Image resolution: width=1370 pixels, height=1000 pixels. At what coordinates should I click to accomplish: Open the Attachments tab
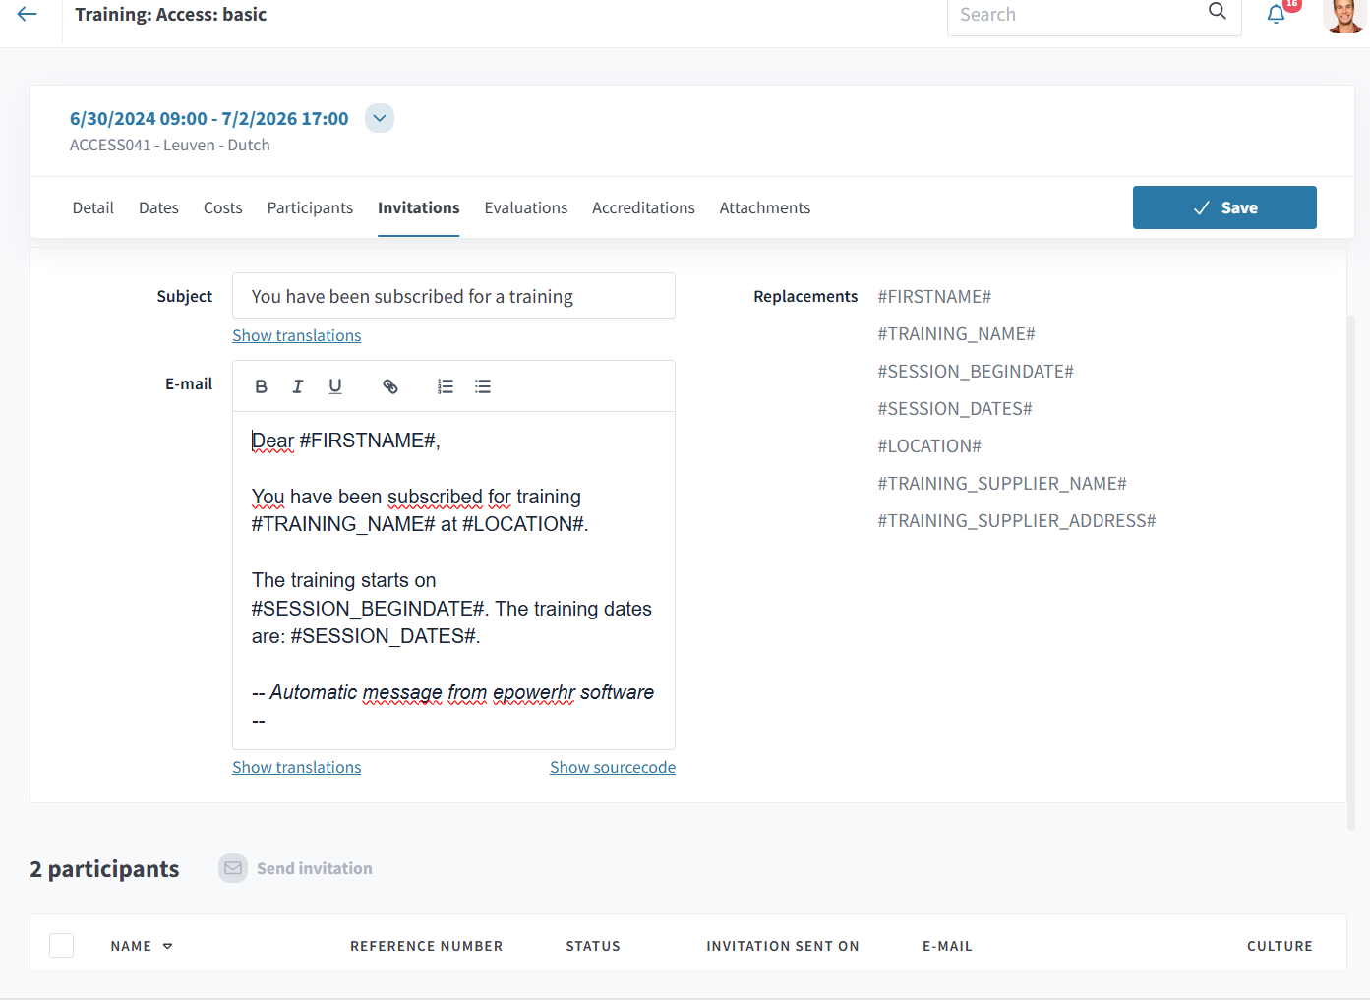click(x=765, y=207)
